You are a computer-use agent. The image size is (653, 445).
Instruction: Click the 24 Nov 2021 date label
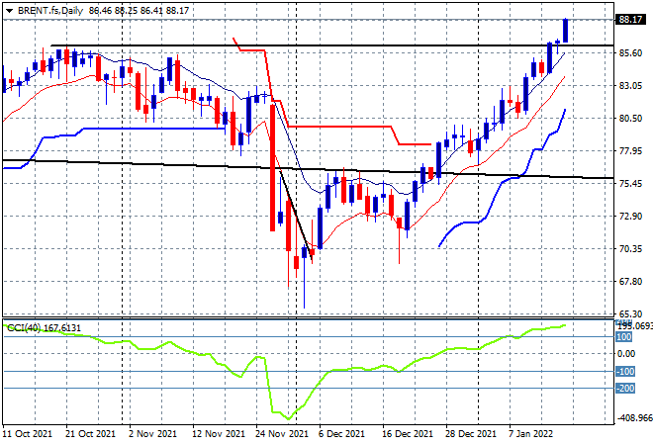pos(282,434)
